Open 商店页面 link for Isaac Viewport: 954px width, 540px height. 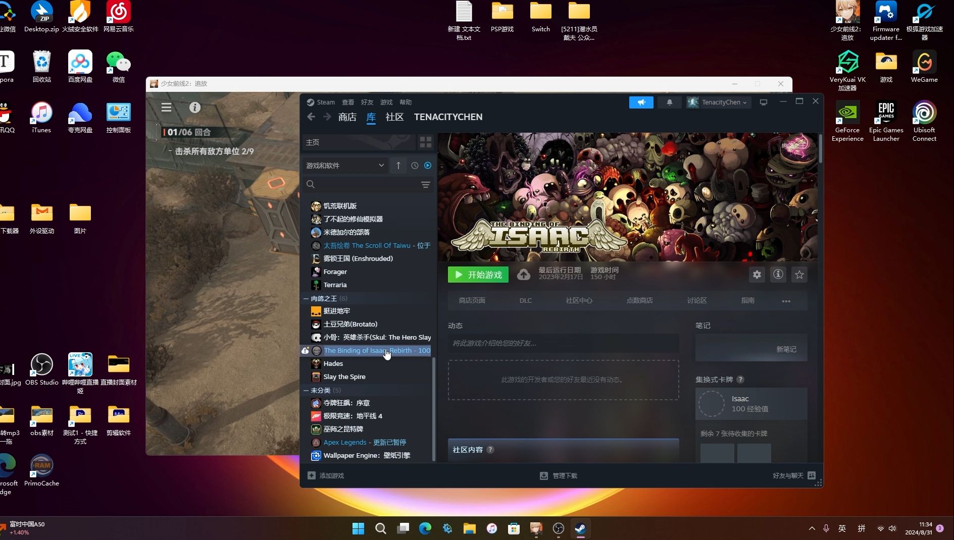472,301
